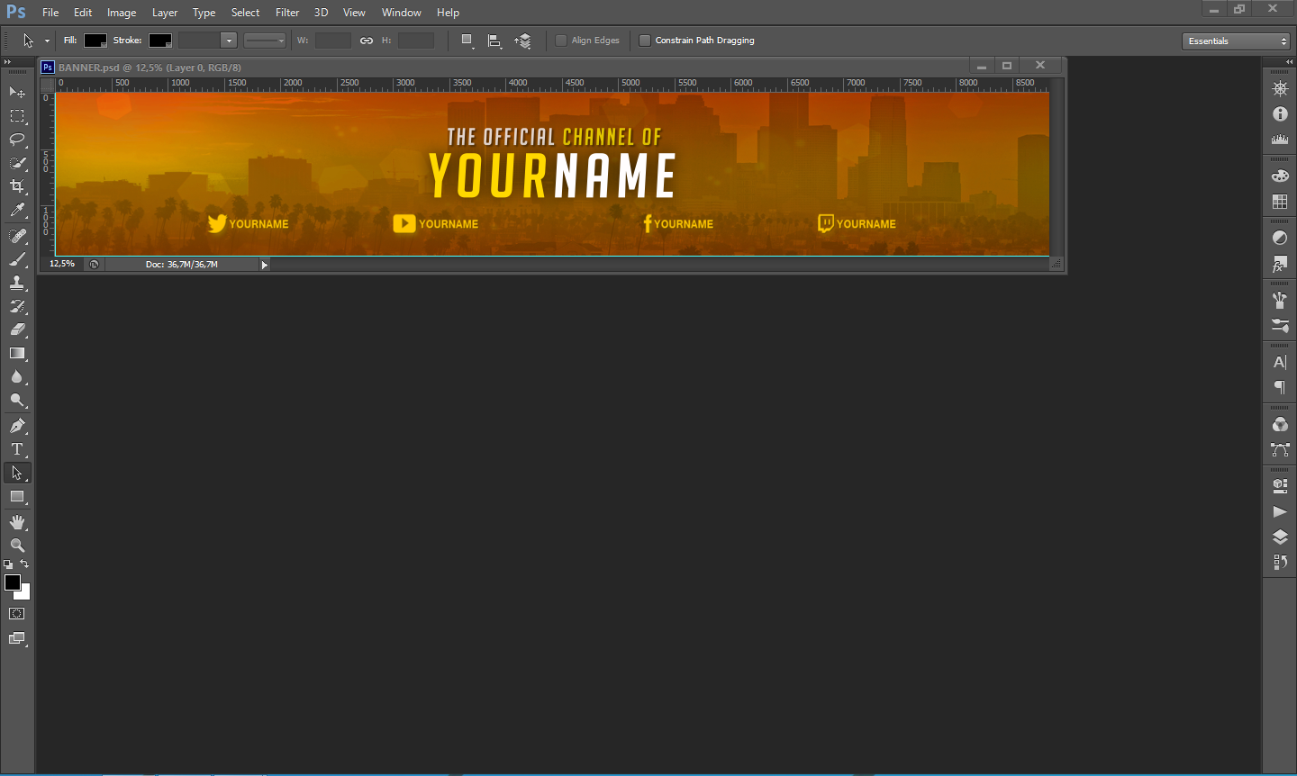Toggle link between width and height
Viewport: 1297px width, 776px height.
point(367,41)
